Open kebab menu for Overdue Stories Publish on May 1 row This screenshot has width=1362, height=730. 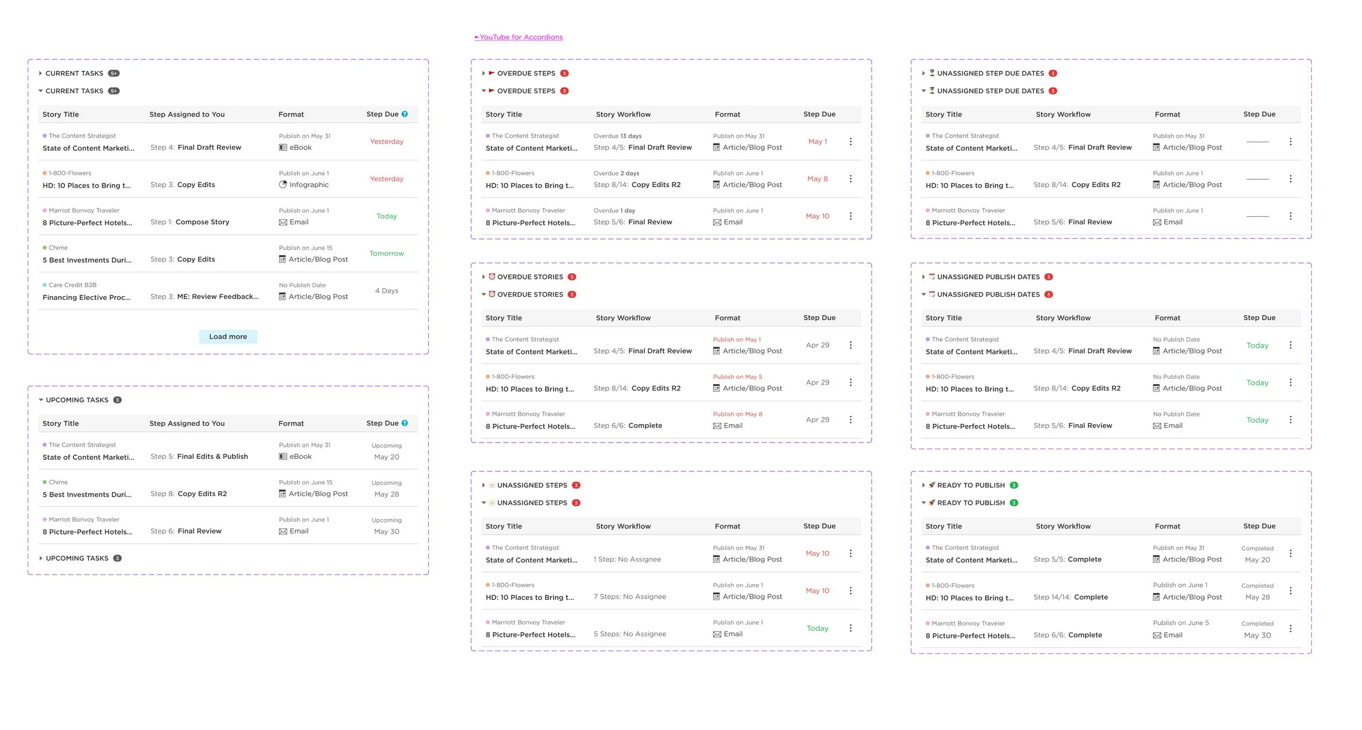[x=850, y=345]
